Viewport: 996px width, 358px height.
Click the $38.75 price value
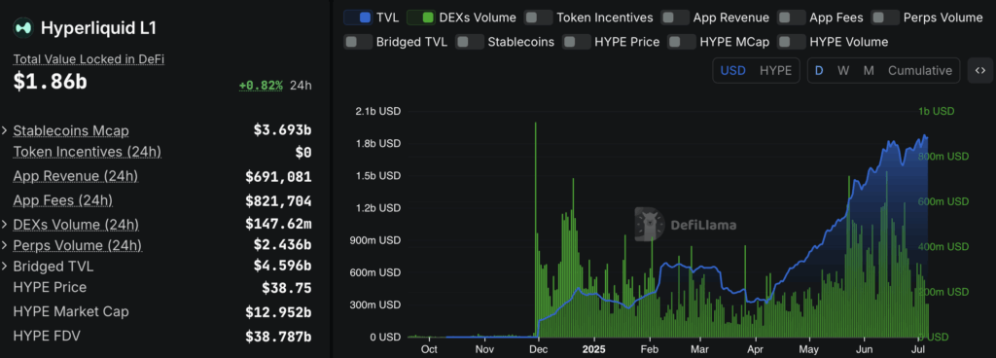tap(287, 288)
